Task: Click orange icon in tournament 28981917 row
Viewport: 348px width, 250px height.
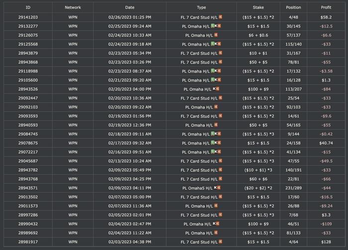Action: (220, 242)
